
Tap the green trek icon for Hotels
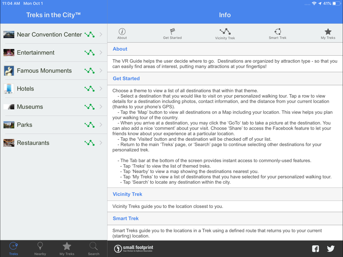tap(90, 89)
